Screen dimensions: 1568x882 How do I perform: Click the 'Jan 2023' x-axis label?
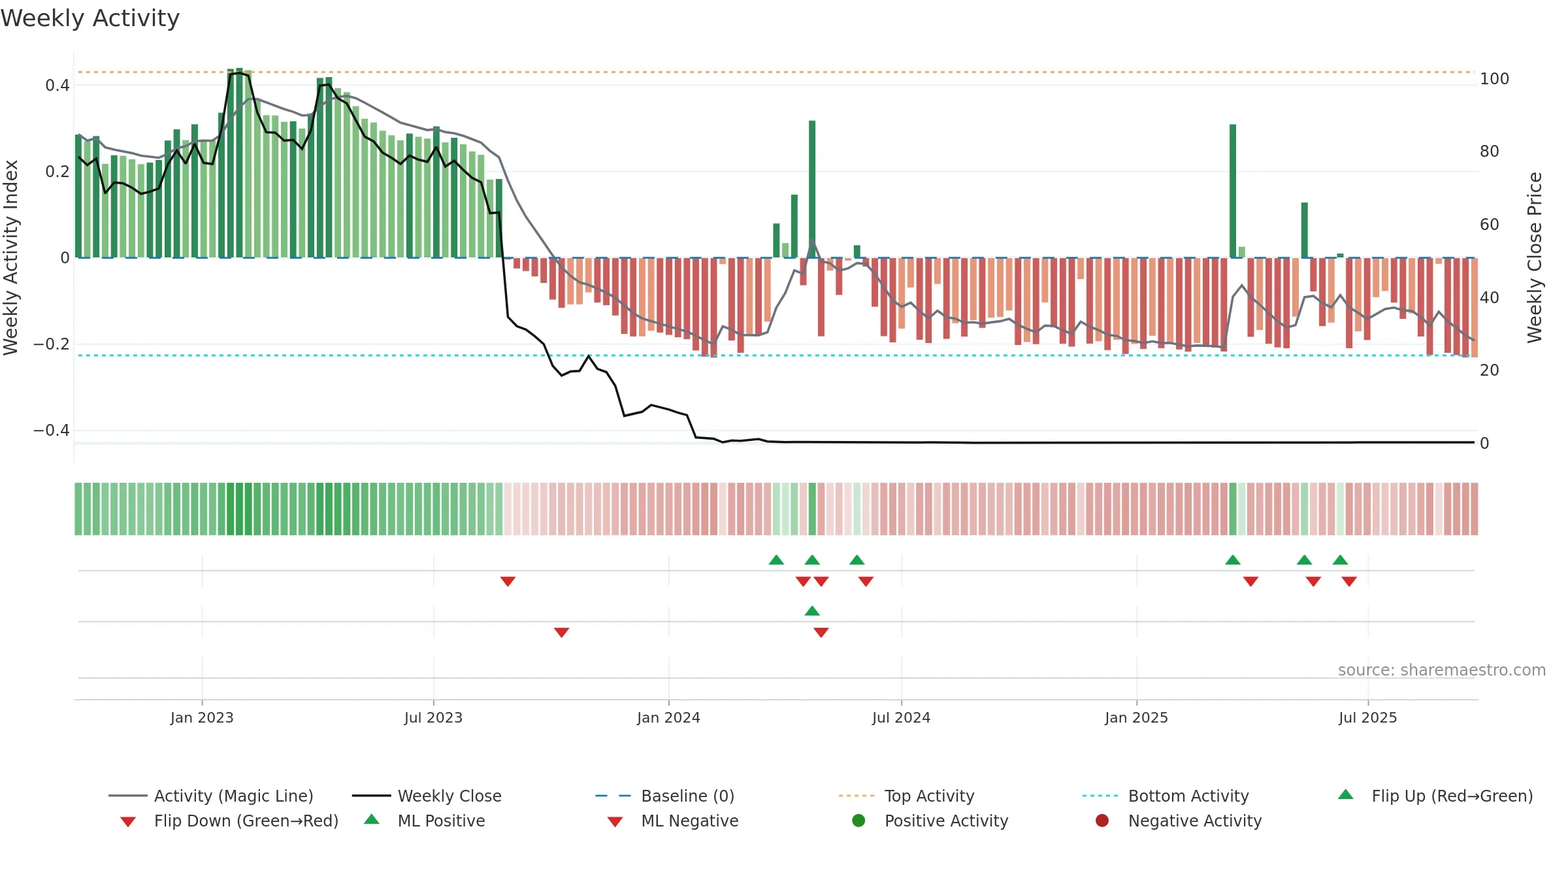pos(202,718)
